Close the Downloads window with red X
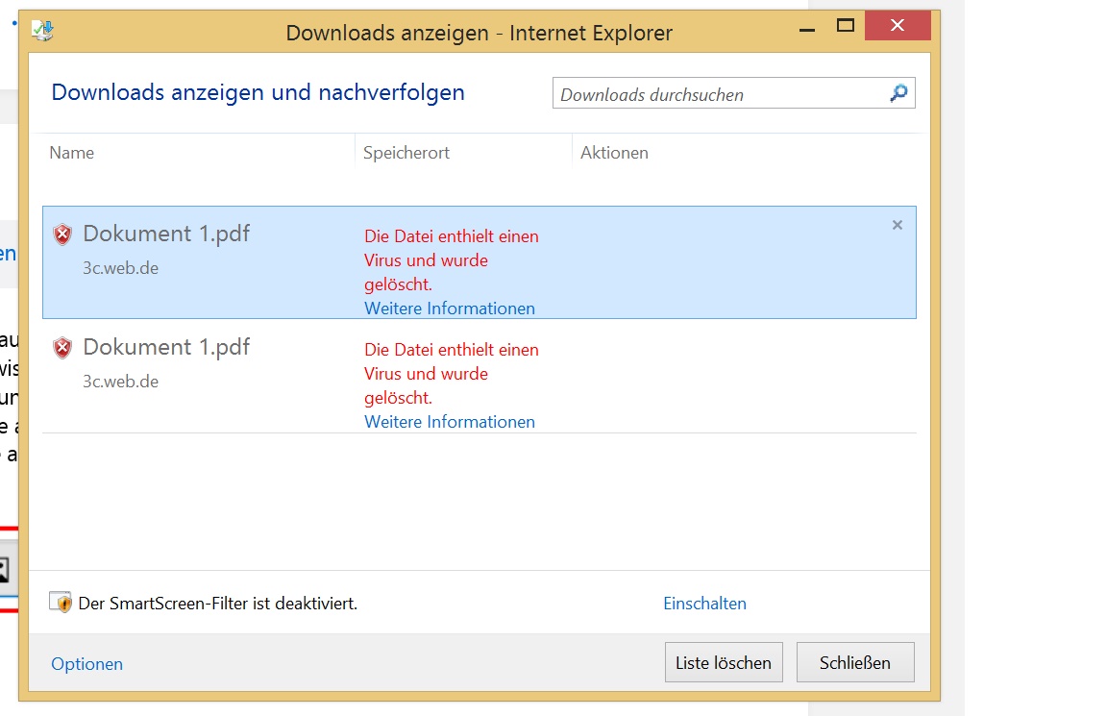1107x716 pixels. click(898, 25)
